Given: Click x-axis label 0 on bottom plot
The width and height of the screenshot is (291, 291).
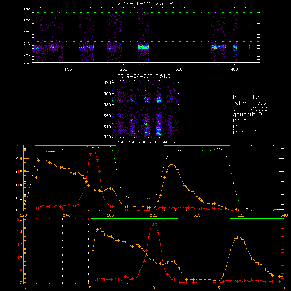Looking at the screenshot, I should (154, 288).
